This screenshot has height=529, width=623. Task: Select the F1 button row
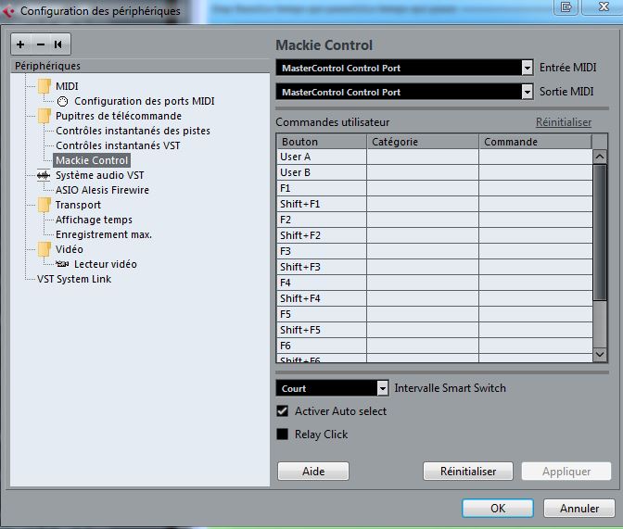pos(434,188)
